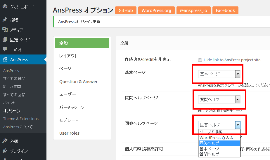Choose 基本ページ option in dropdown list

click(x=219, y=149)
